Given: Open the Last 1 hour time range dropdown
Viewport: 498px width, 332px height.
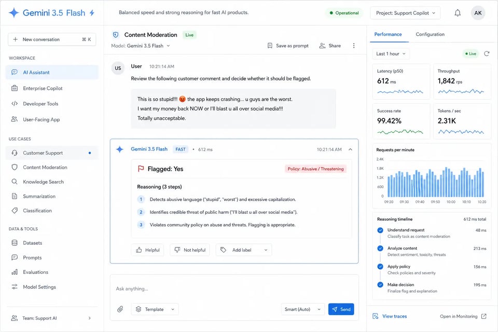Looking at the screenshot, I should tap(391, 54).
